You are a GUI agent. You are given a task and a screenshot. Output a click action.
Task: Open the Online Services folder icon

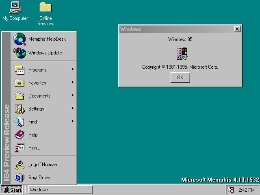pyautogui.click(x=45, y=7)
